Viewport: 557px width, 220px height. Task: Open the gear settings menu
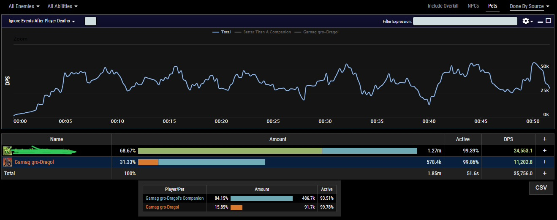528,21
